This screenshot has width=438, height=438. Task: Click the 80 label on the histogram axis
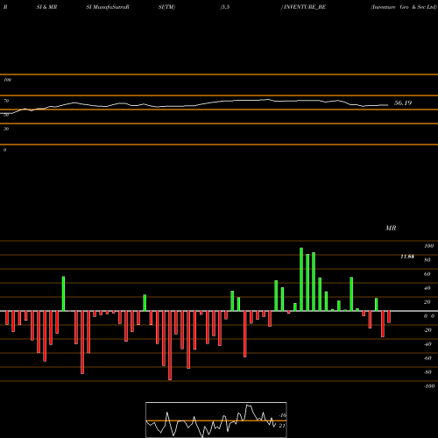pyautogui.click(x=427, y=260)
